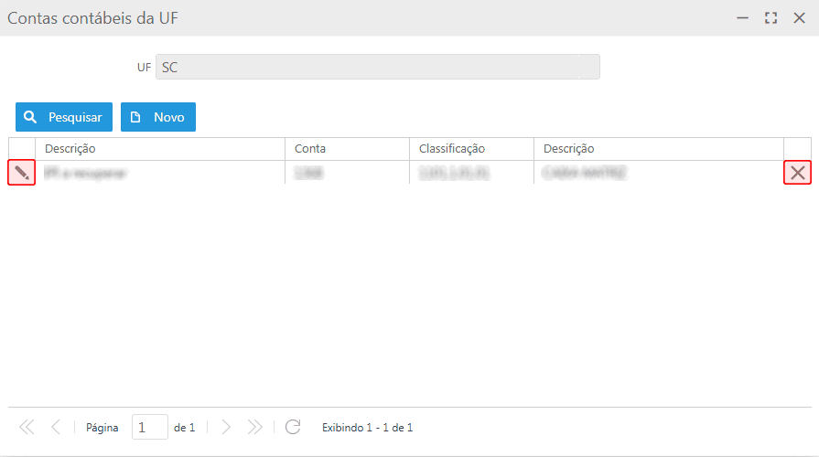Click the page number input box
This screenshot has height=457, width=819.
click(150, 427)
